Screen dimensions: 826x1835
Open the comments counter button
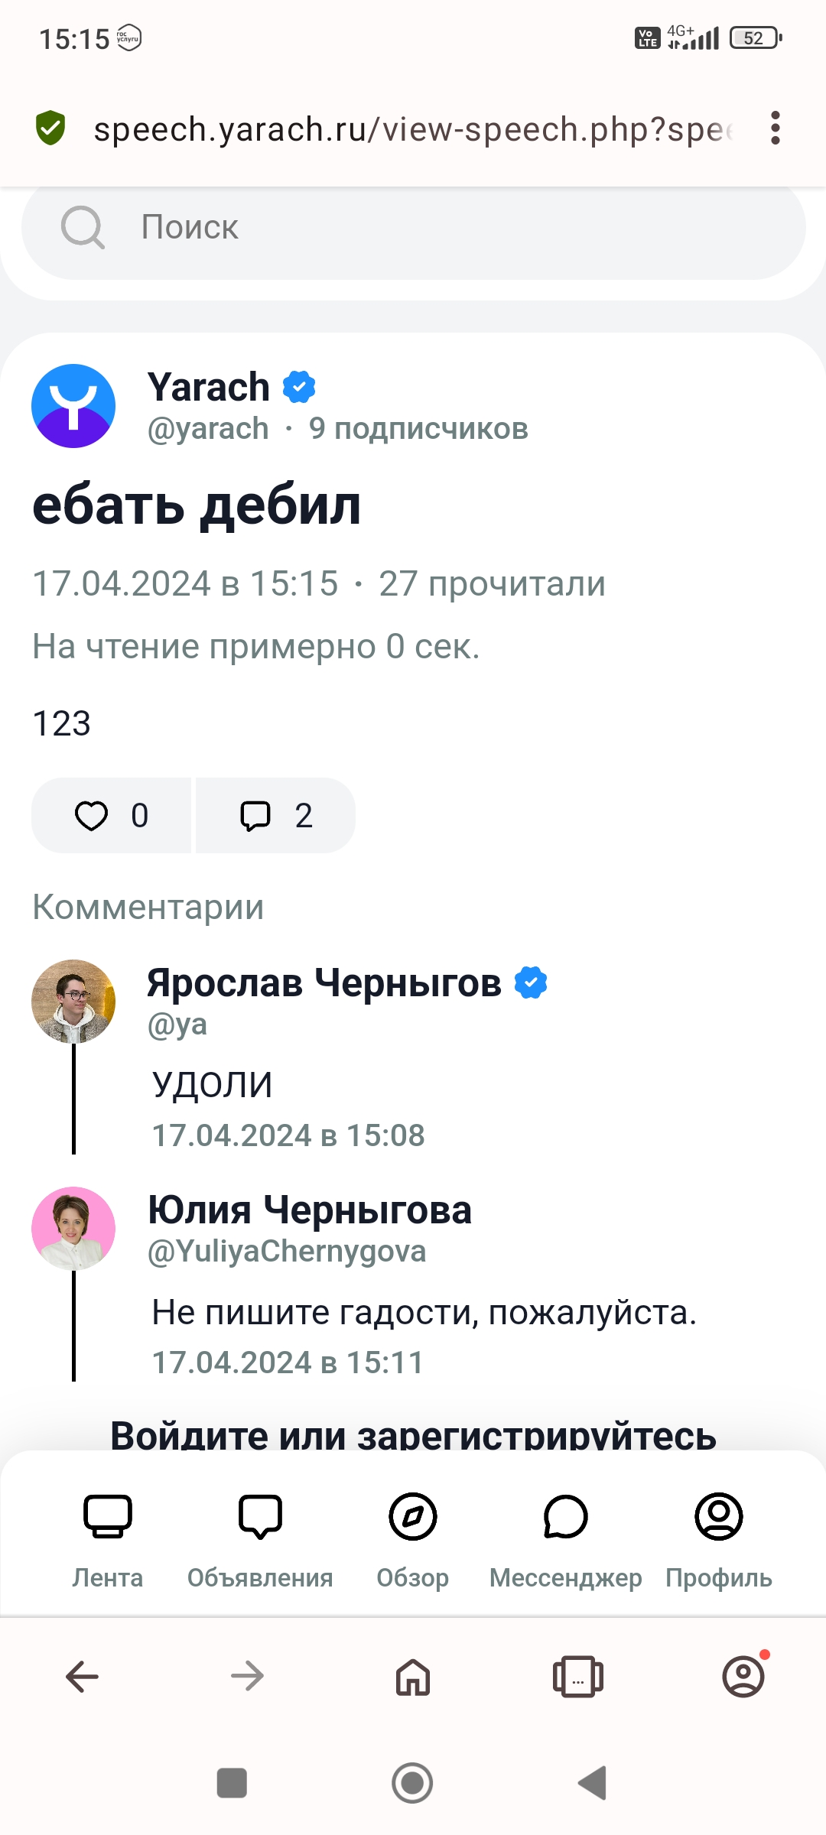coord(276,815)
